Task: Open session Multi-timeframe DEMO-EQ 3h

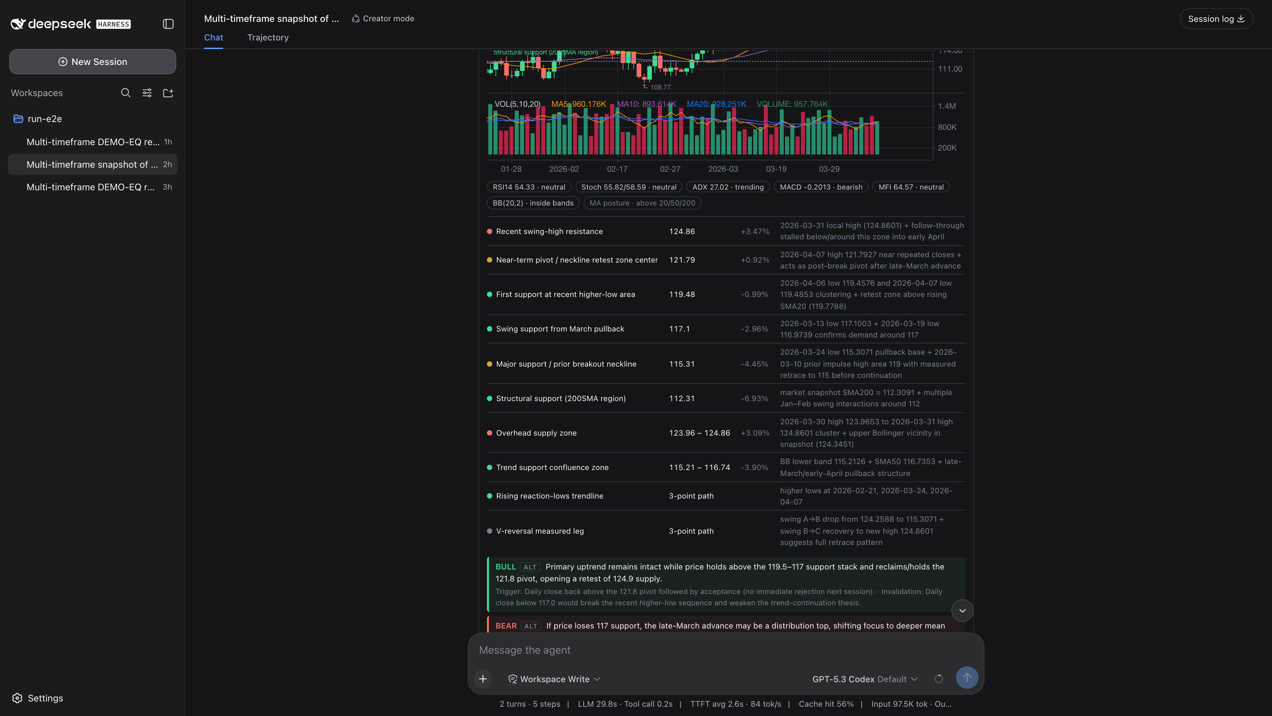Action: 93,187
